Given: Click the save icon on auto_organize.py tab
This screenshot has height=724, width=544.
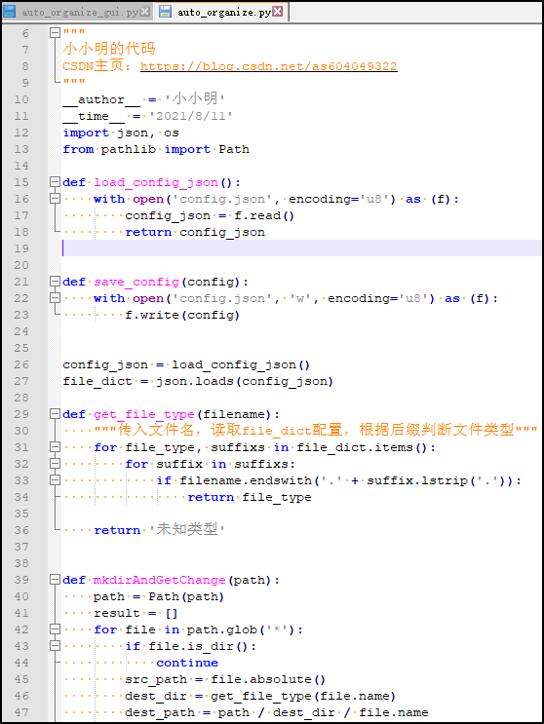Looking at the screenshot, I should pos(165,12).
